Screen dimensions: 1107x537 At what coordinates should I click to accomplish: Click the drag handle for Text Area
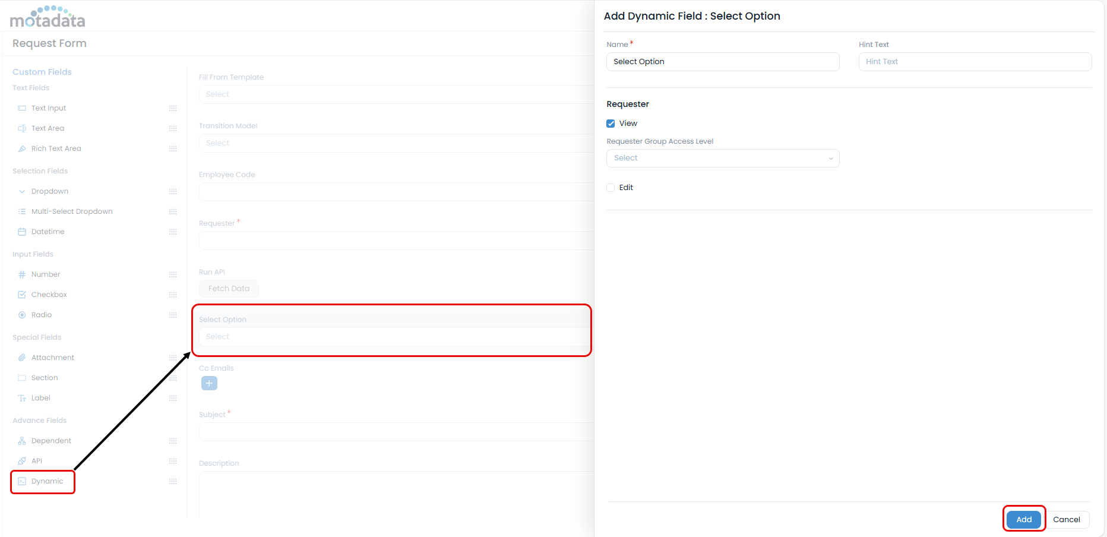[173, 128]
